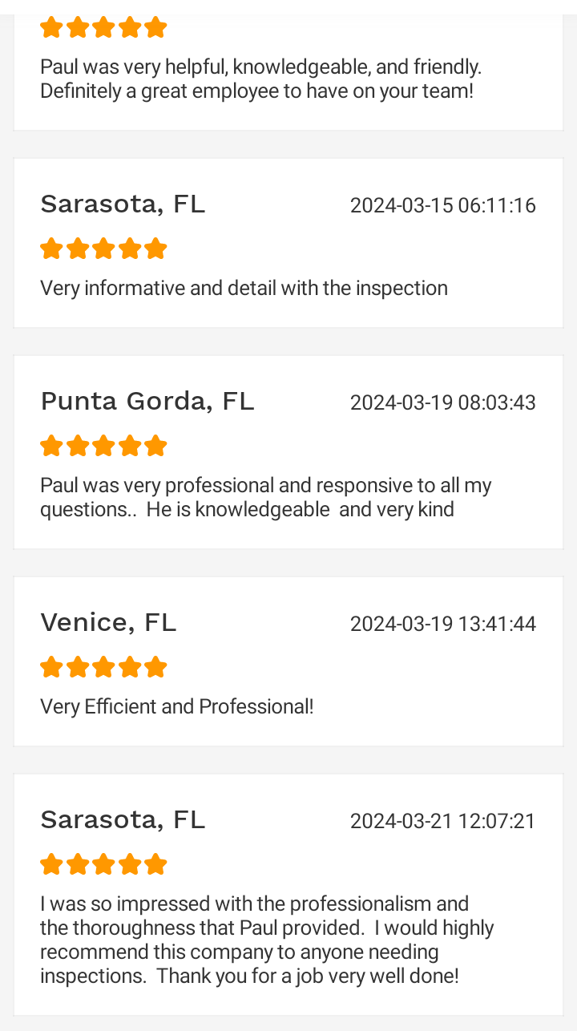
Task: Click second star of Sarasota 2024-03-21 review
Action: click(x=78, y=864)
